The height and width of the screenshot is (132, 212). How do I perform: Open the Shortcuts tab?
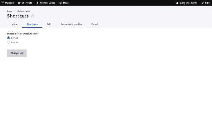click(x=32, y=24)
